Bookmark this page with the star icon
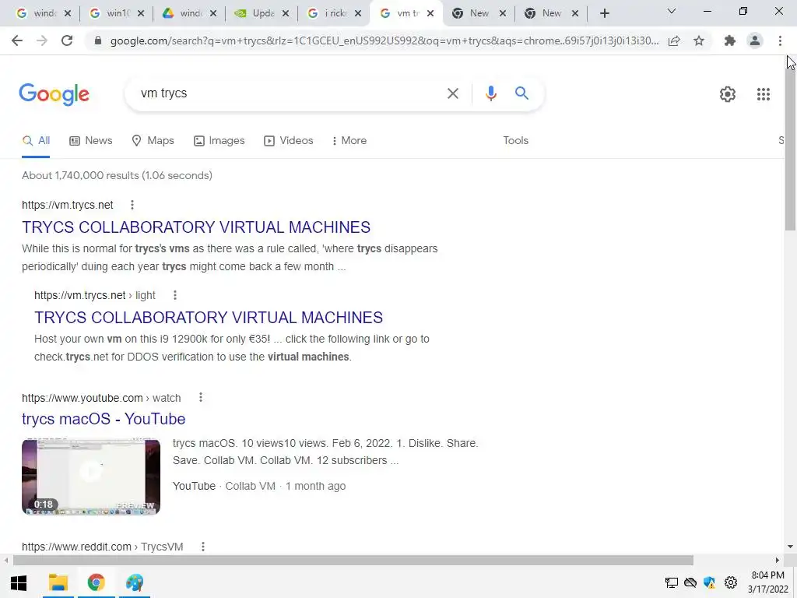This screenshot has width=797, height=598. (x=699, y=40)
